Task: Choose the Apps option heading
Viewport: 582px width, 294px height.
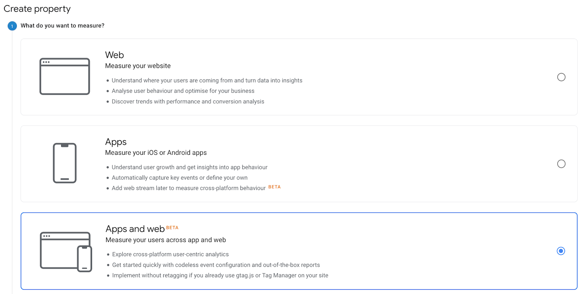Action: point(116,142)
